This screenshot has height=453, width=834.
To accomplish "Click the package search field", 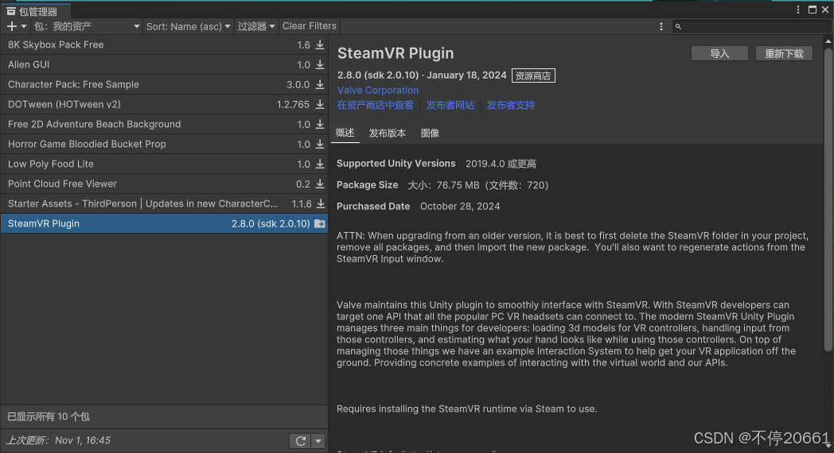I will [751, 26].
